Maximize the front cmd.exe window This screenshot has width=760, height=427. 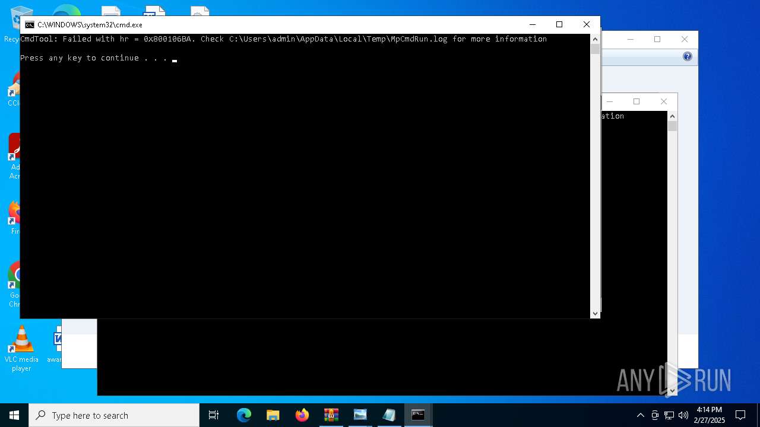559,24
